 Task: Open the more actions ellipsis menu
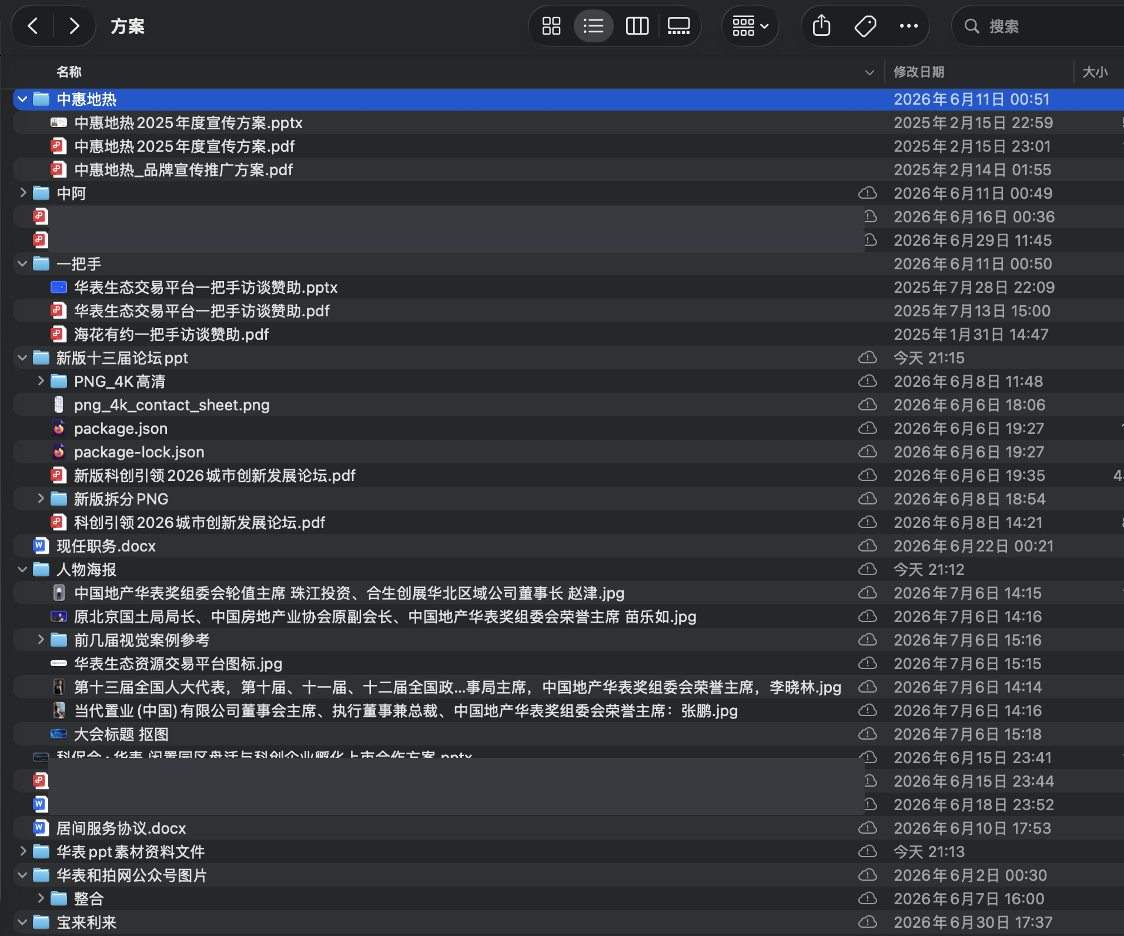909,26
